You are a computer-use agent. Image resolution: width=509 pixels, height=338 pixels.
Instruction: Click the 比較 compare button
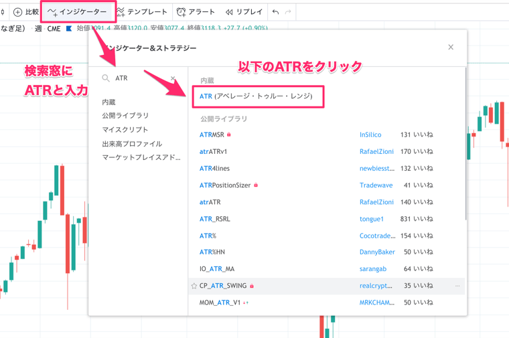pos(26,12)
